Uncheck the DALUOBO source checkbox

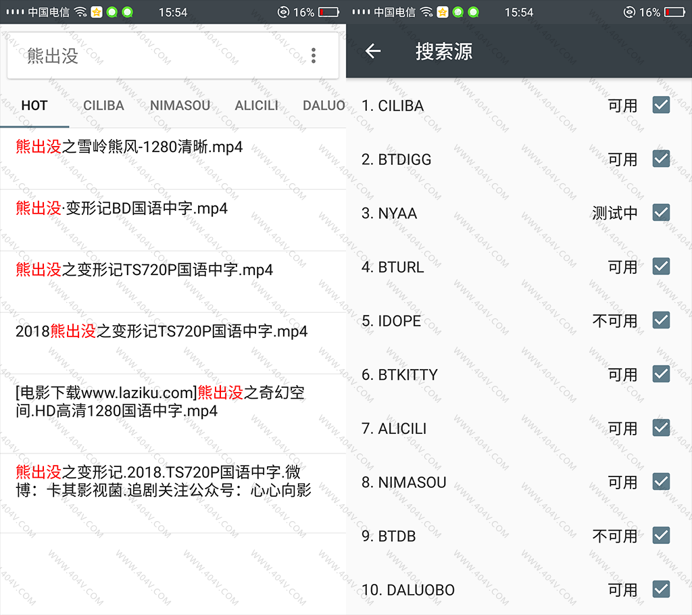coord(661,589)
